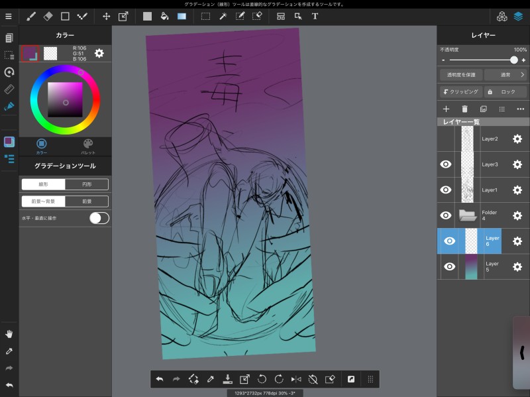The width and height of the screenshot is (530, 397).
Task: Click the opacity slider handle
Action: 514,60
